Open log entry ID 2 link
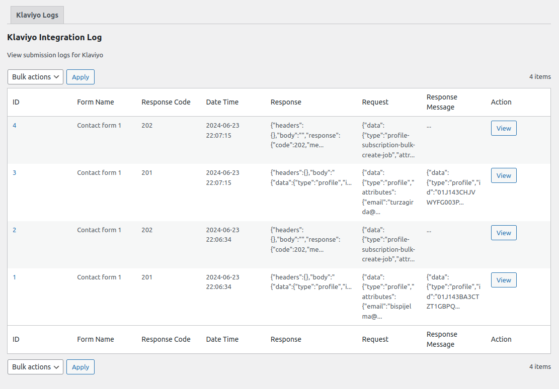The image size is (559, 389). tap(15, 230)
